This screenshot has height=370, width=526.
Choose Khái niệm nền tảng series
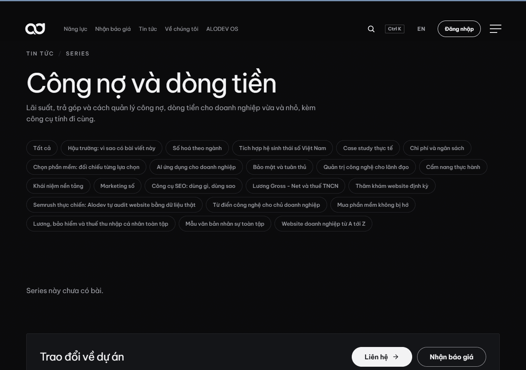point(58,186)
